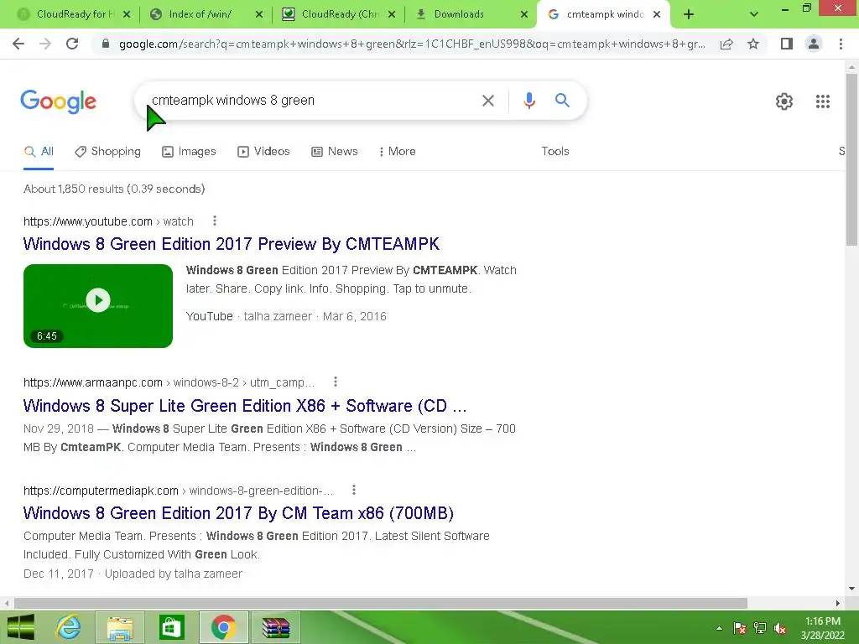Open Windows 8 Green Edition 2017 By CM Team link

(x=238, y=513)
